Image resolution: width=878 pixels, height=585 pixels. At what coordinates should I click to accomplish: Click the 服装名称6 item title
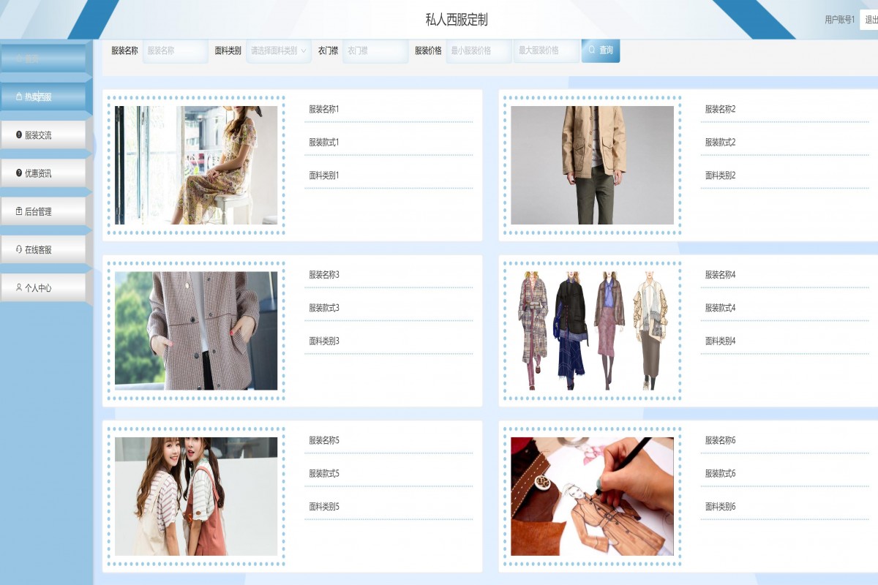(720, 440)
